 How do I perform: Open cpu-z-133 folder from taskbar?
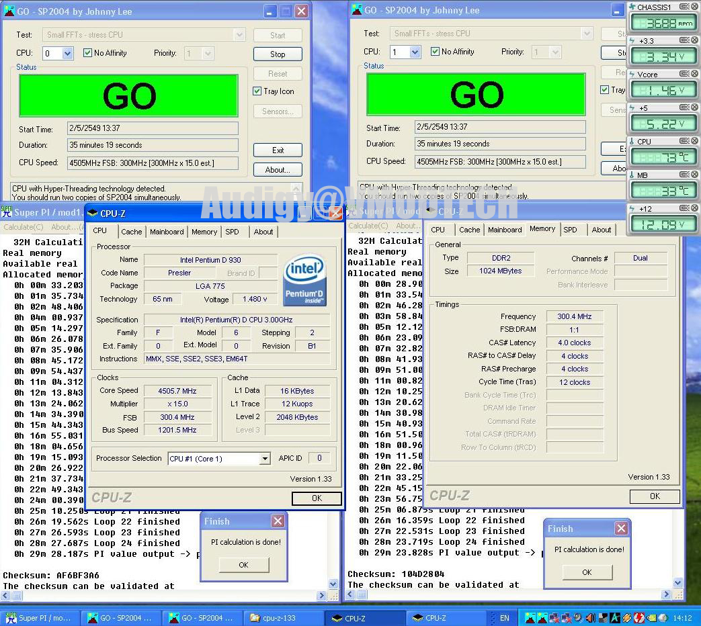click(x=284, y=618)
